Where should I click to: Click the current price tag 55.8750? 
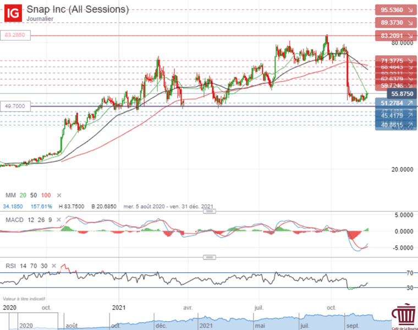402,94
